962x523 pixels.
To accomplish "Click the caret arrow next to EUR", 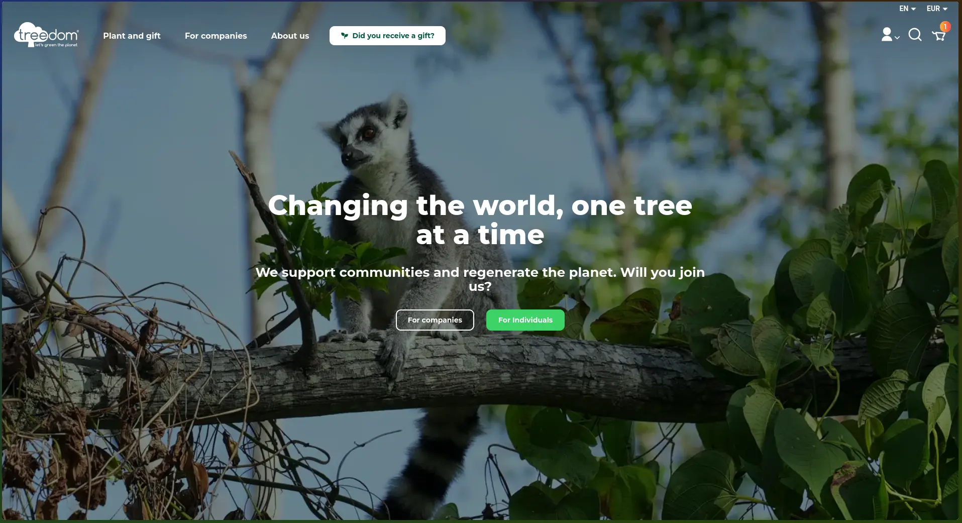I will coord(945,9).
